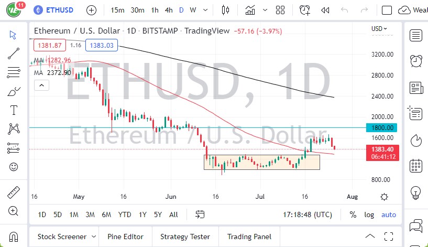Open the go-to-date calendar icon
This screenshot has height=247, width=428.
200,214
